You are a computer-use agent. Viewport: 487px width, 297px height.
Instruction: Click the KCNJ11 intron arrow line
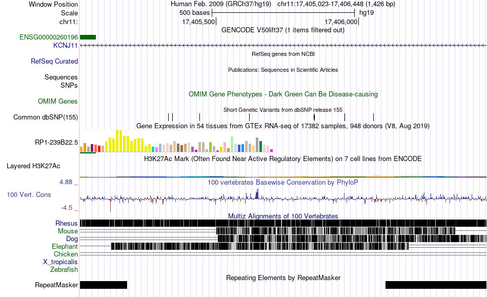pos(283,45)
